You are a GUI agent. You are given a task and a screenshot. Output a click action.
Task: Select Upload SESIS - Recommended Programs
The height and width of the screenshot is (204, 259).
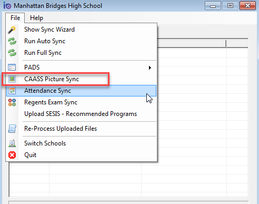[81, 114]
